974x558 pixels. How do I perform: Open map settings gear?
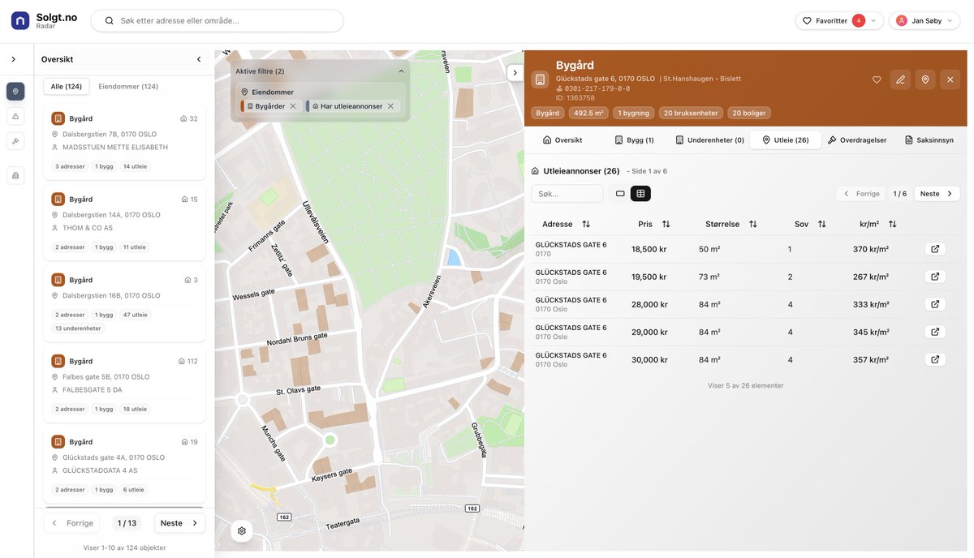tap(242, 531)
